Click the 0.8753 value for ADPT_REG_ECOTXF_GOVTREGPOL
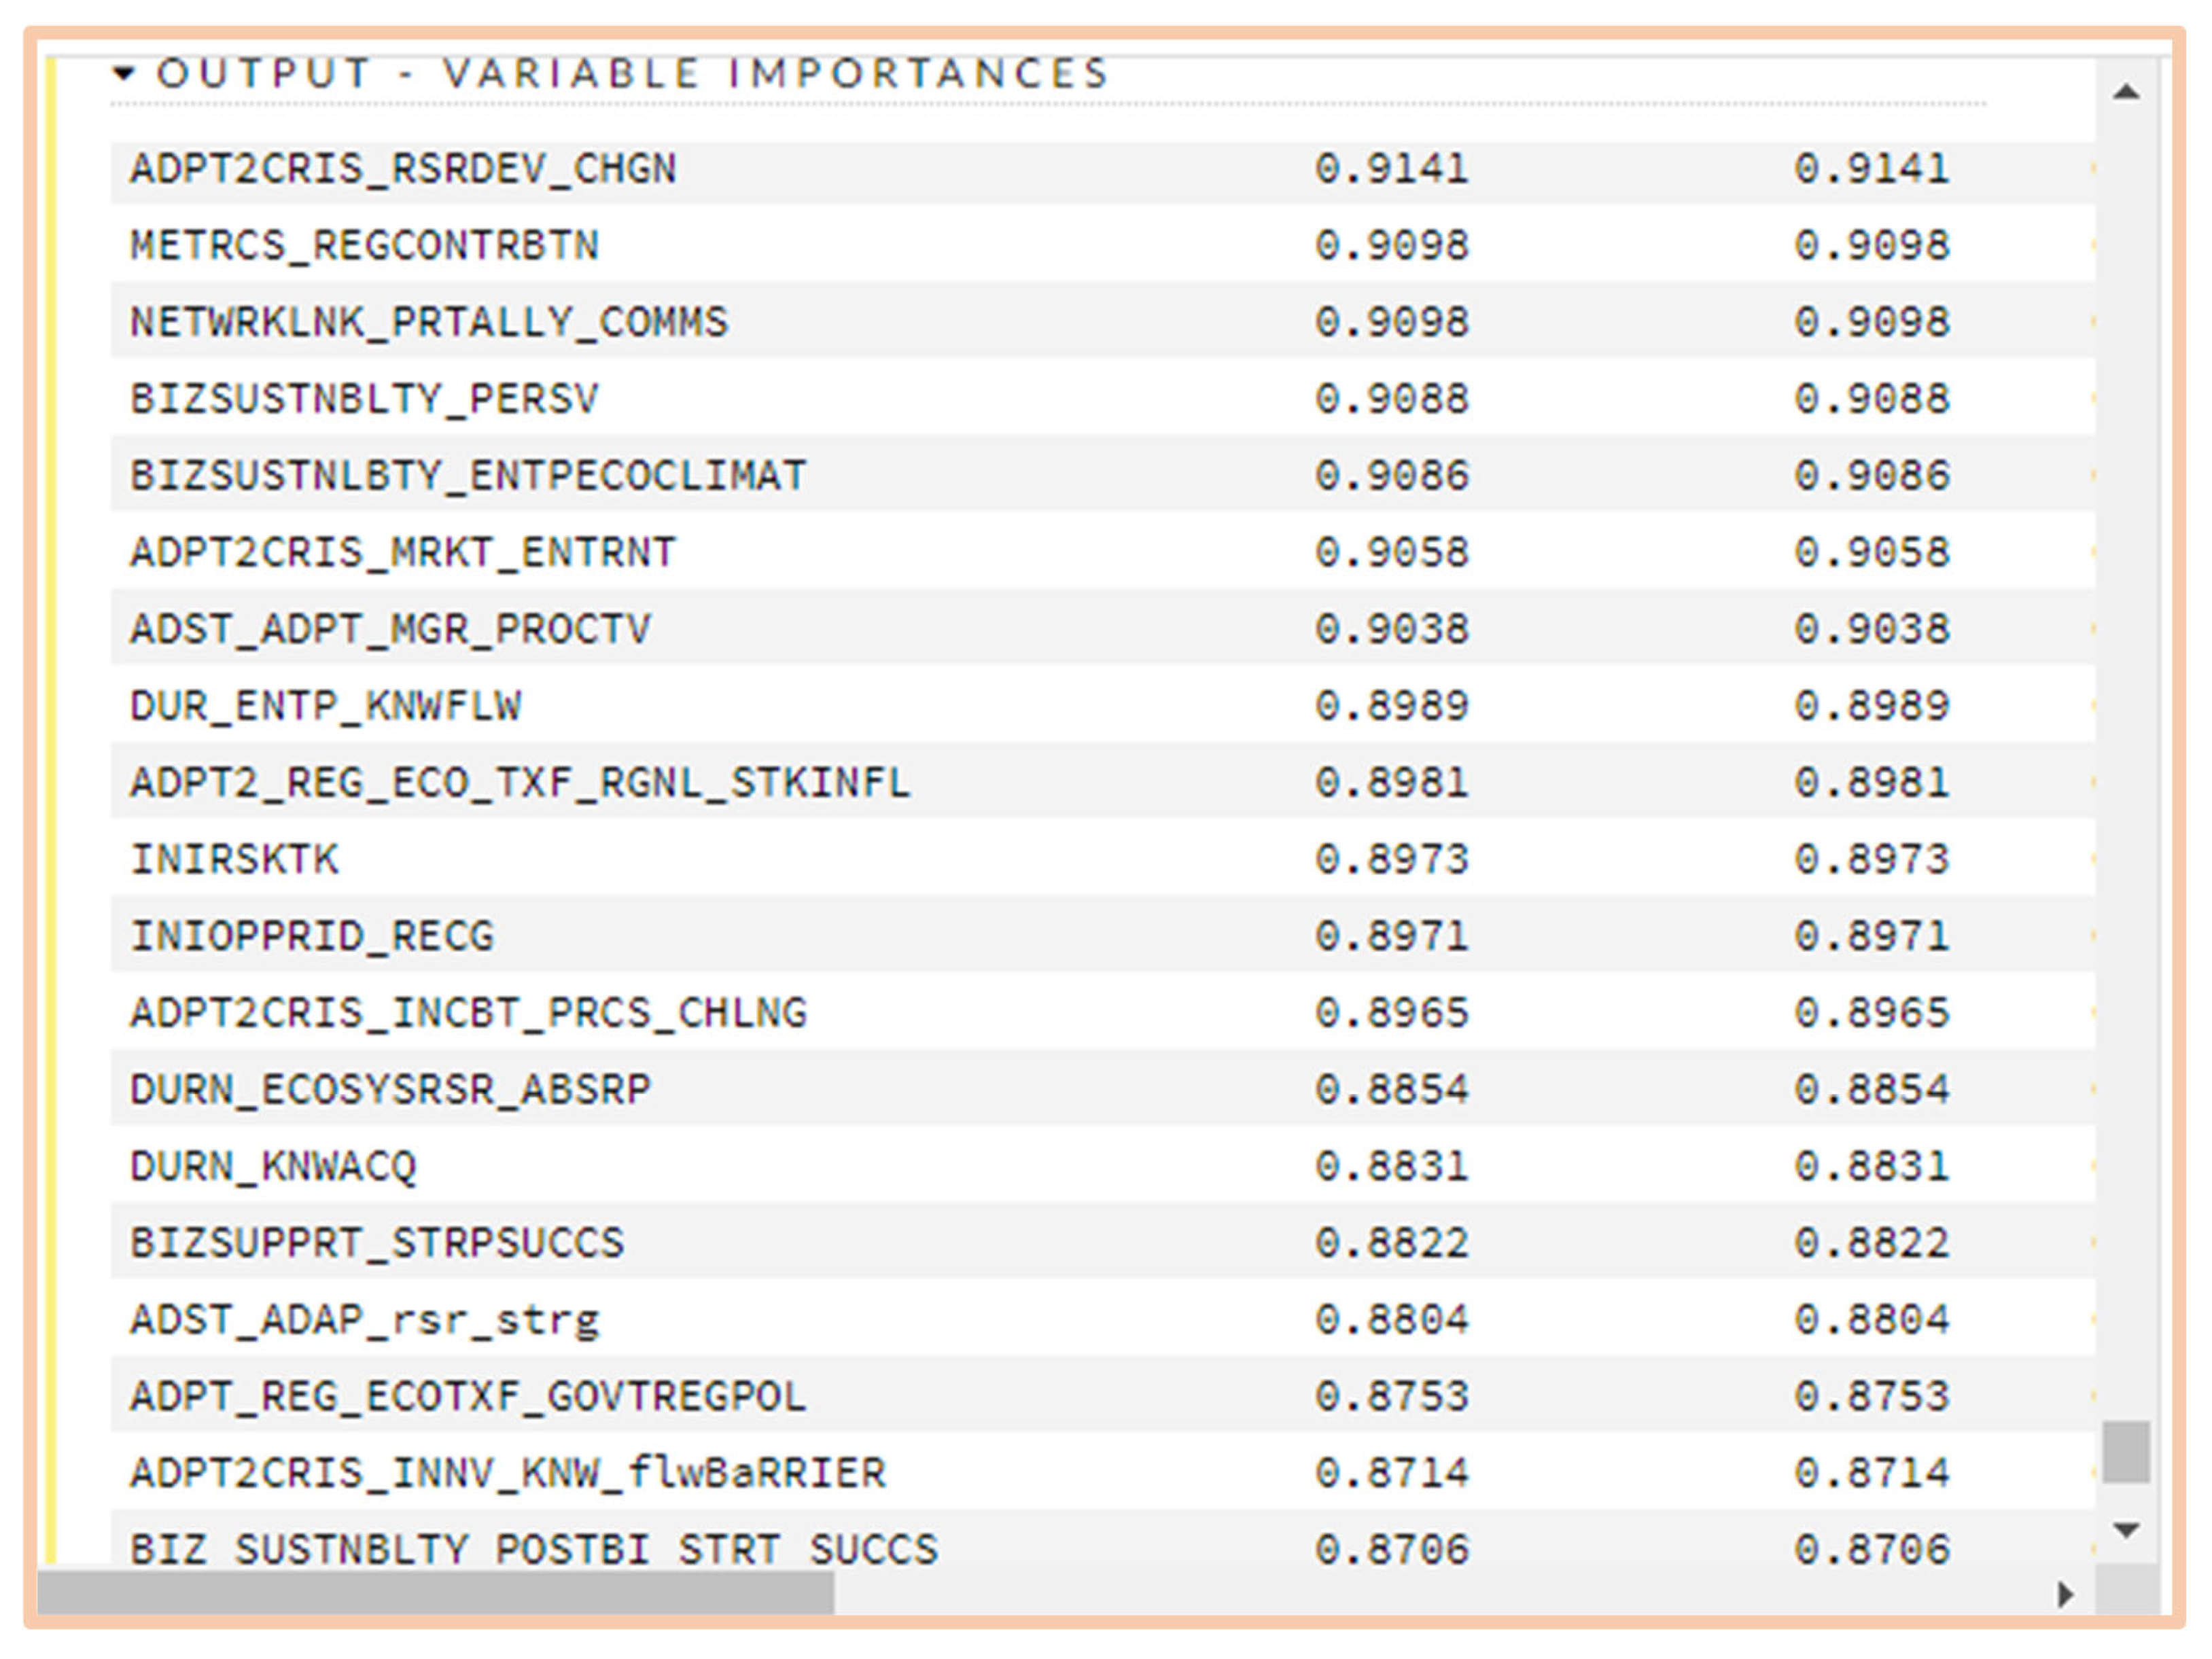Image resolution: width=2212 pixels, height=1659 pixels. [x=1391, y=1396]
